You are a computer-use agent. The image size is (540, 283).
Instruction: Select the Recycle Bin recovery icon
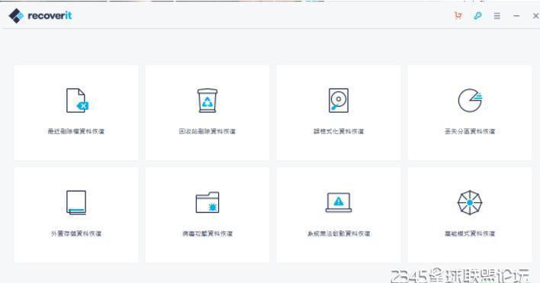207,101
